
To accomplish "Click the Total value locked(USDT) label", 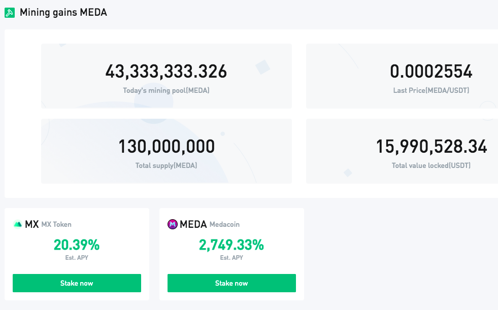I will [431, 165].
